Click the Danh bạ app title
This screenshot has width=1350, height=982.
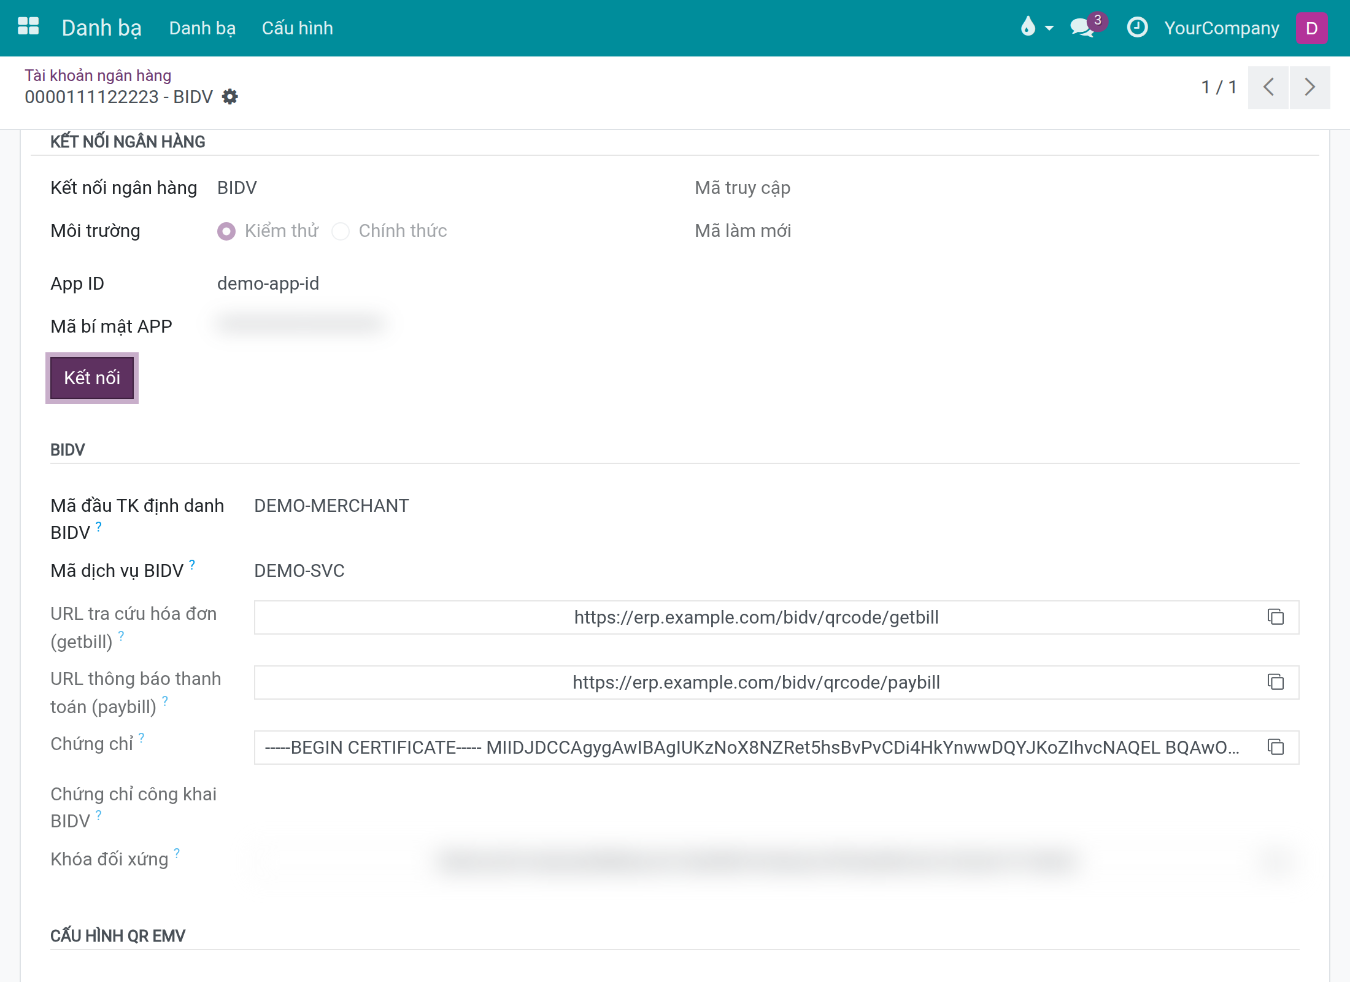click(101, 28)
